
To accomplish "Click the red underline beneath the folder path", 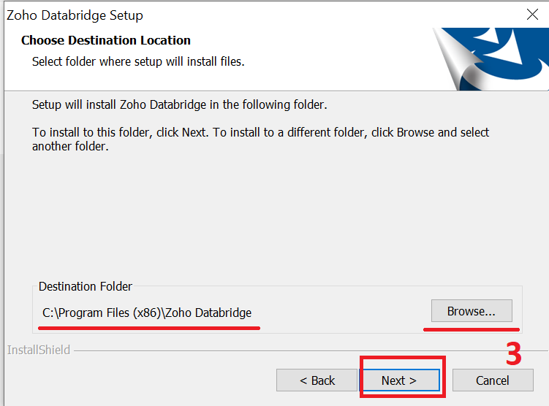I will tap(149, 328).
